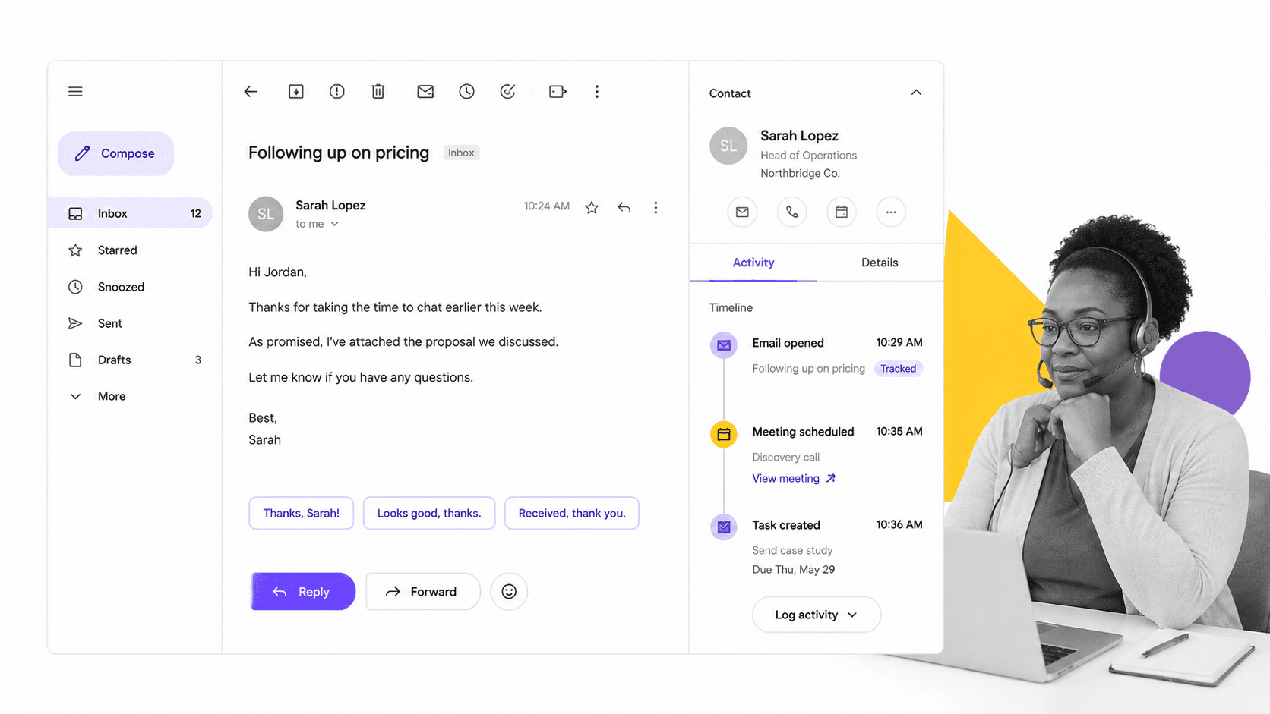This screenshot has height=714, width=1270.
Task: Click the Reply button
Action: pos(303,592)
